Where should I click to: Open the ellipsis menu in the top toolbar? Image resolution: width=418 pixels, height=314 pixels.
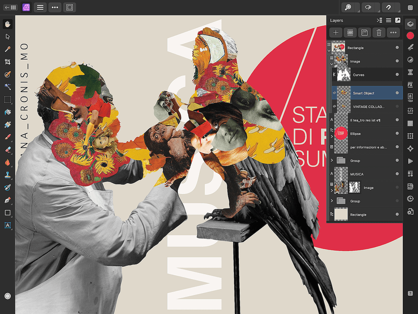pos(55,7)
